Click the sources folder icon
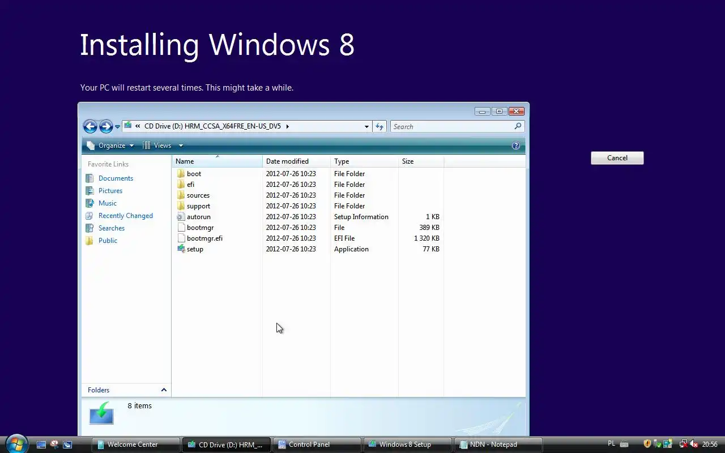 181,195
